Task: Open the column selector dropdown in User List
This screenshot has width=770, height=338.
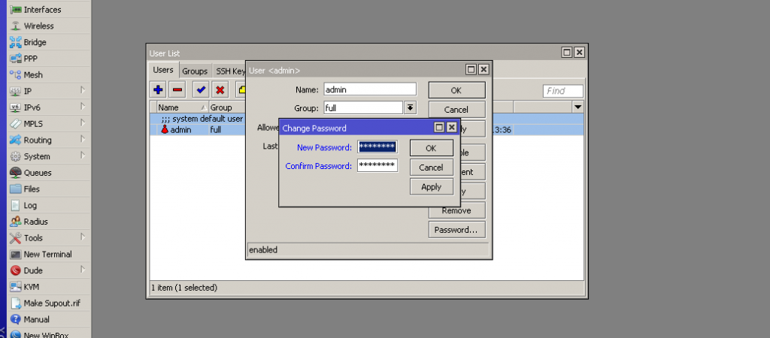Action: (577, 108)
